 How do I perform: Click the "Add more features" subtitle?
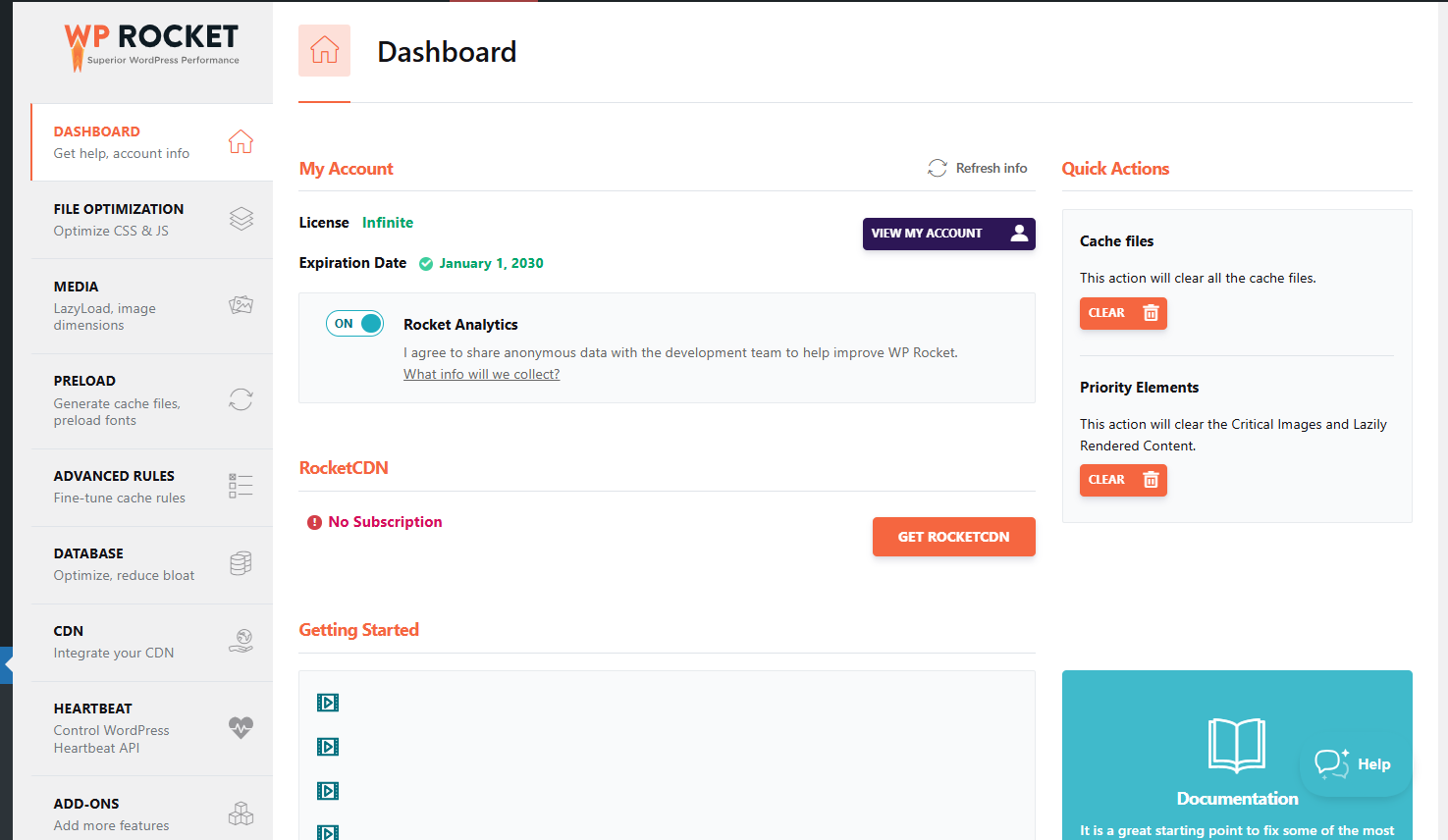112,826
